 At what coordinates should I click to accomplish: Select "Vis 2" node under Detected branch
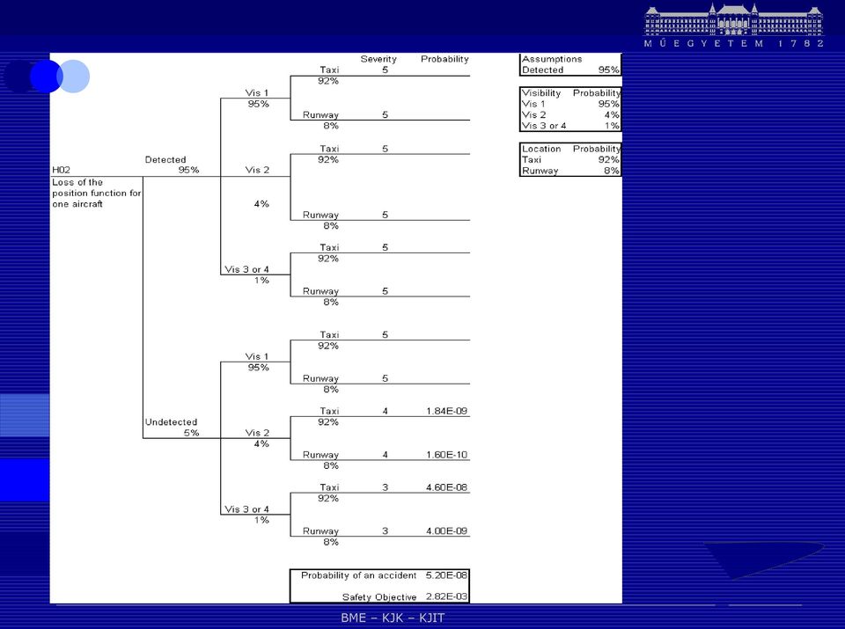pyautogui.click(x=257, y=170)
